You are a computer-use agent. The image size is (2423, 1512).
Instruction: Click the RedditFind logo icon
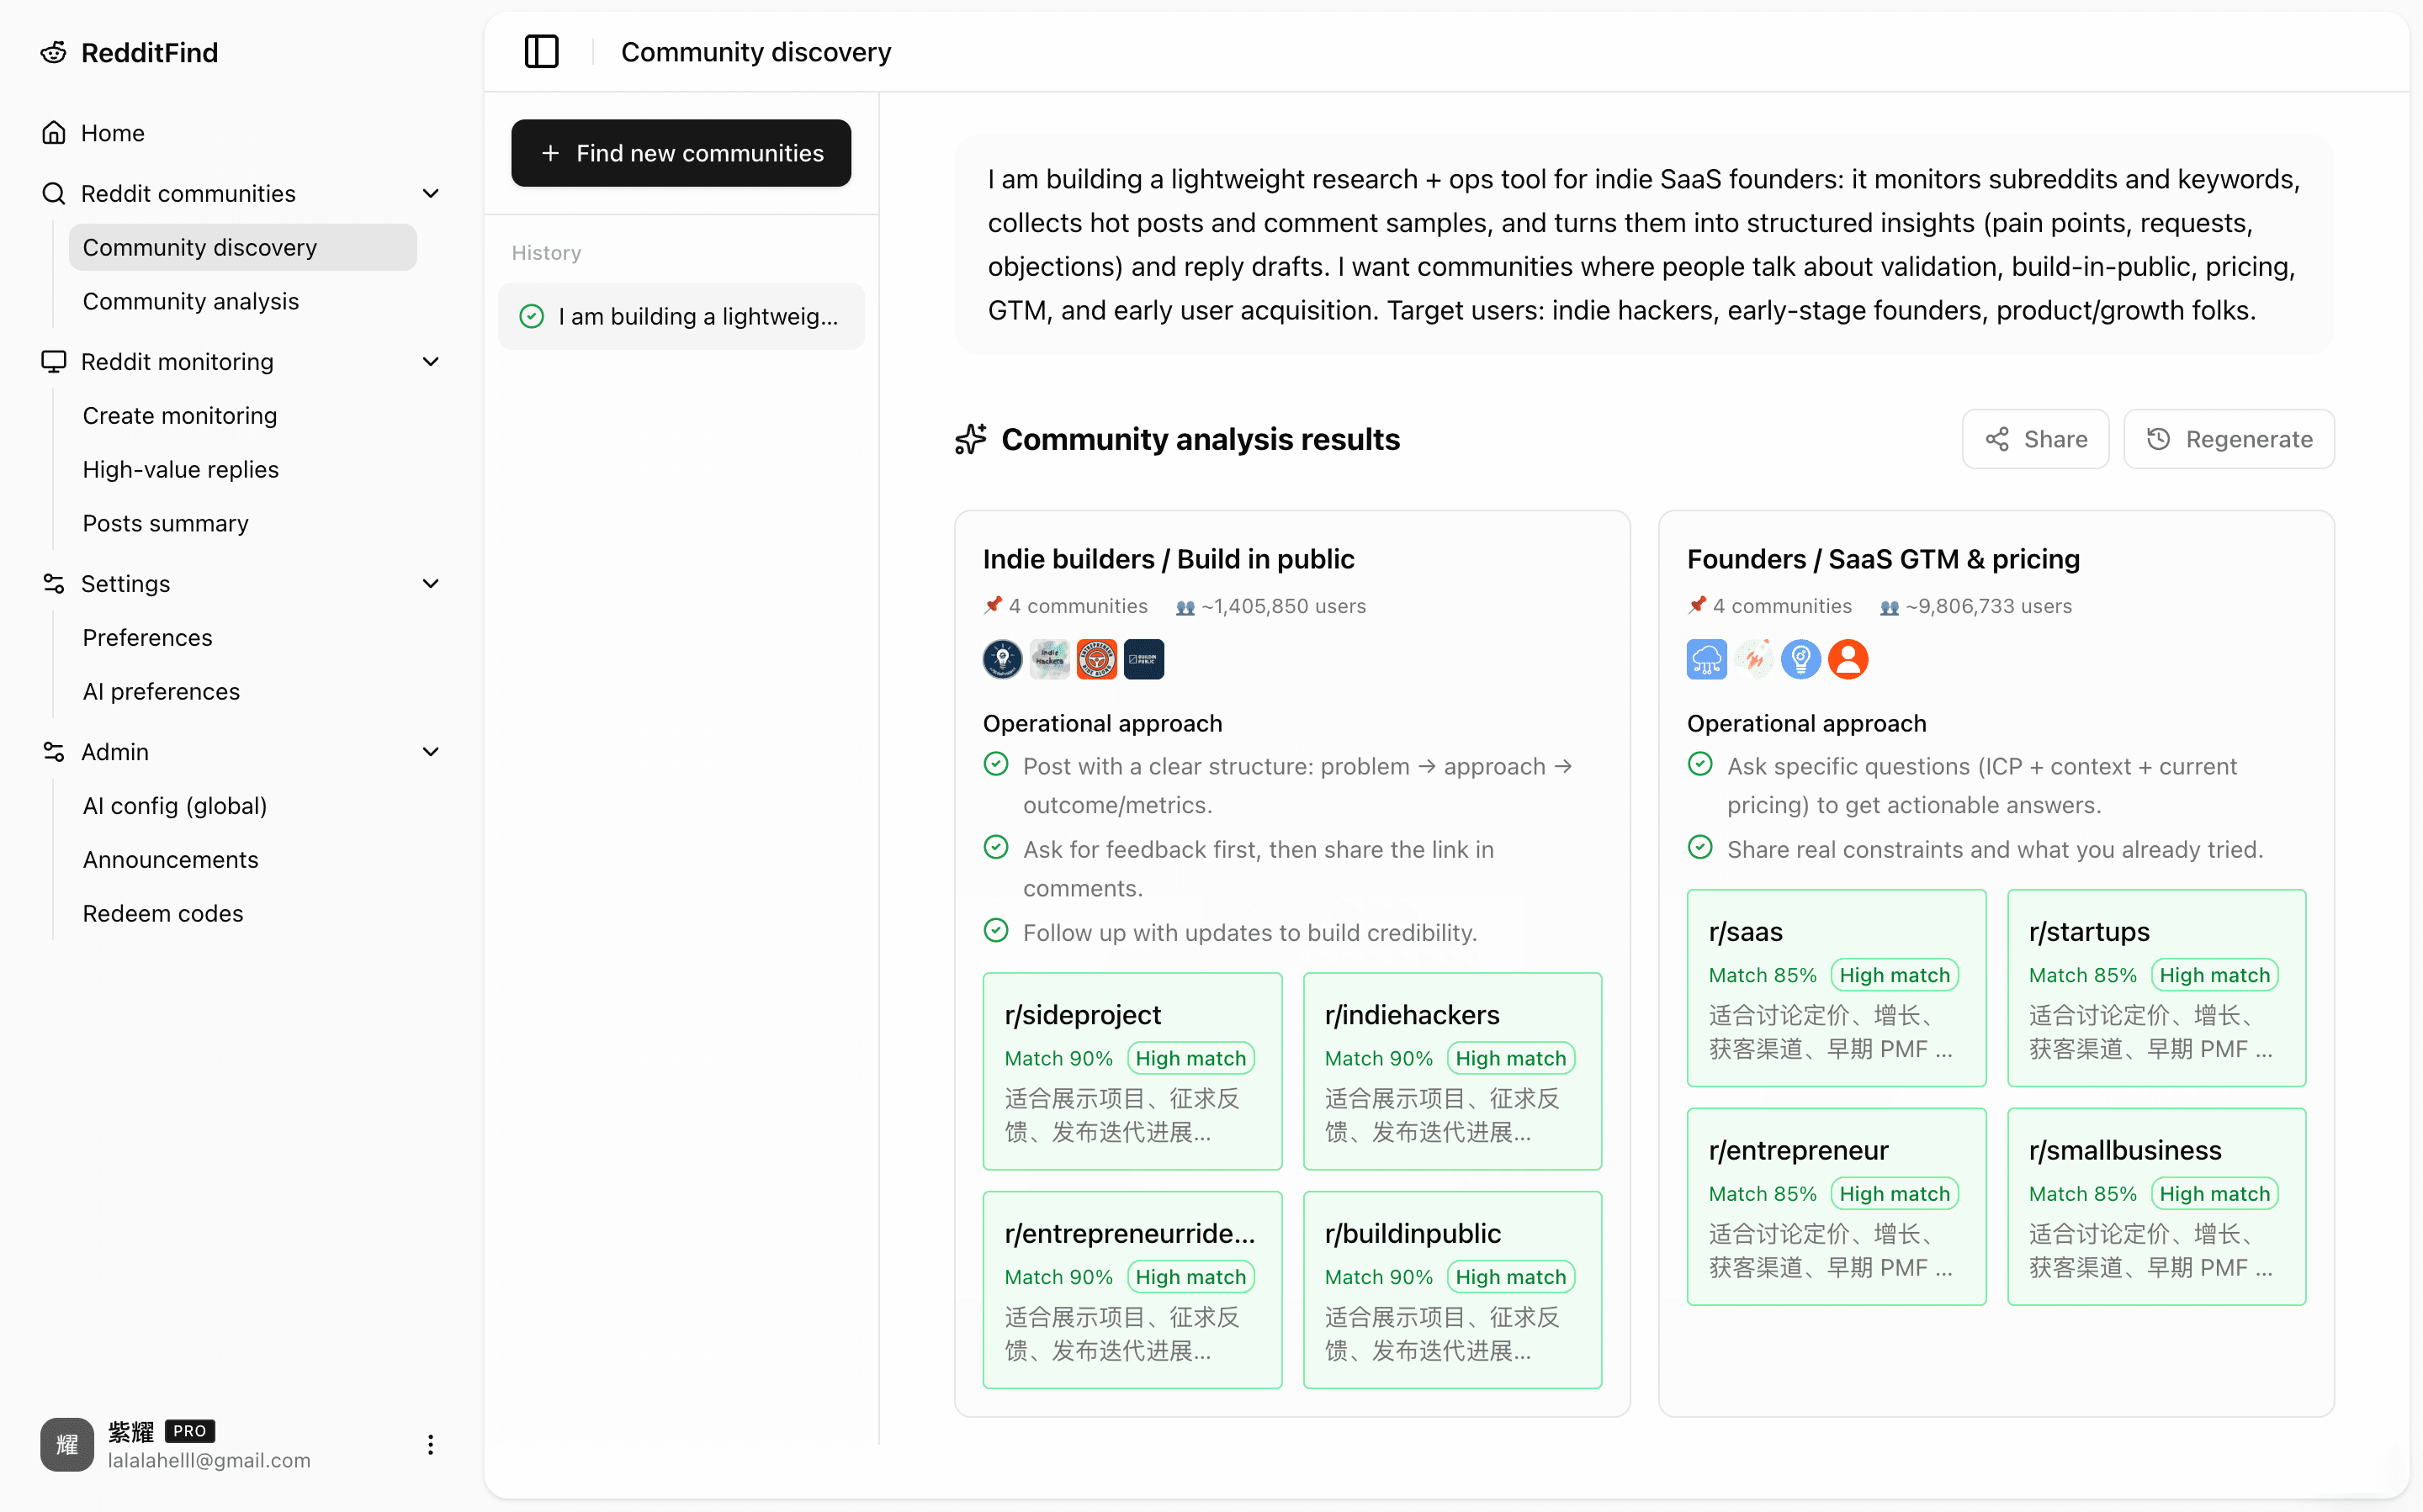(53, 52)
